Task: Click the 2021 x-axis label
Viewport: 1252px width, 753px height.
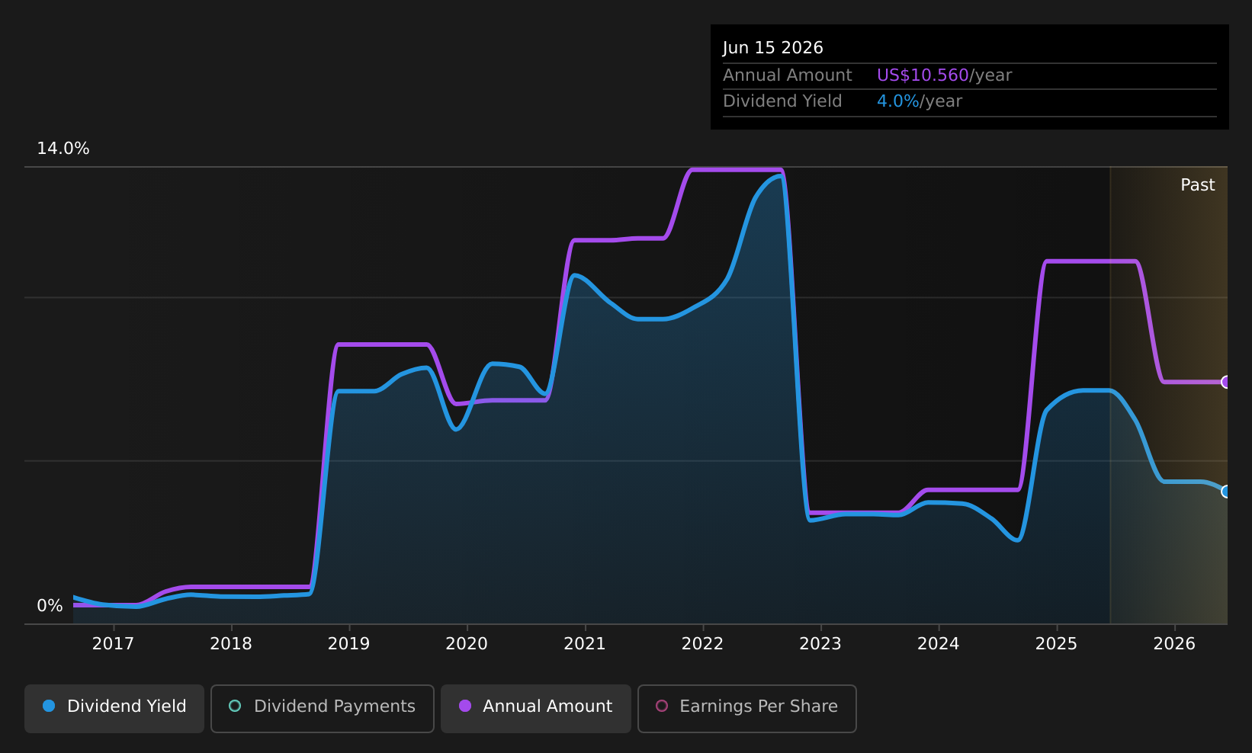Action: (x=585, y=644)
